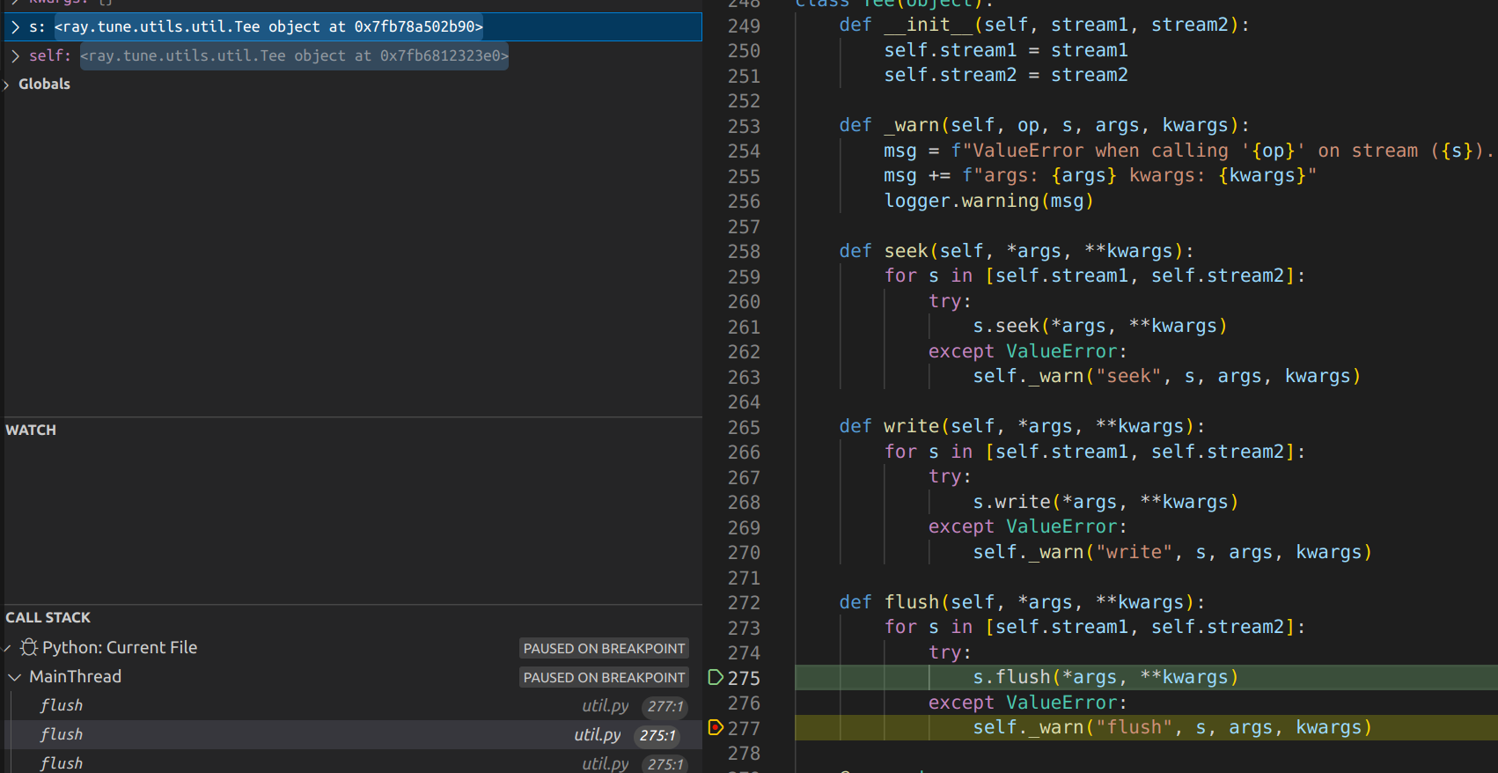Click the green stack frame arrow at line 275
Viewport: 1498px width, 773px height.
click(716, 677)
